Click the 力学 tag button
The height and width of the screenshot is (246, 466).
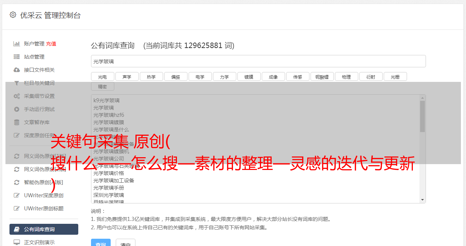(x=224, y=76)
